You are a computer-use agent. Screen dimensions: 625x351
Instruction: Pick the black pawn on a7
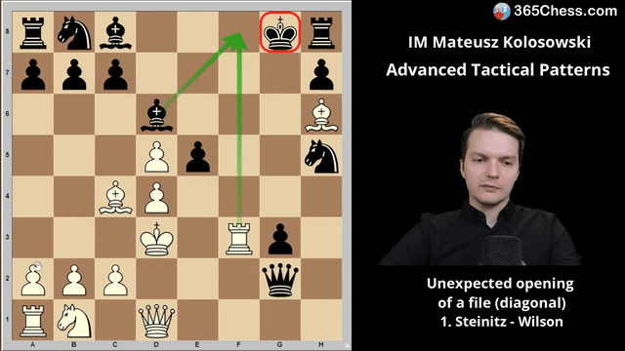(32, 74)
